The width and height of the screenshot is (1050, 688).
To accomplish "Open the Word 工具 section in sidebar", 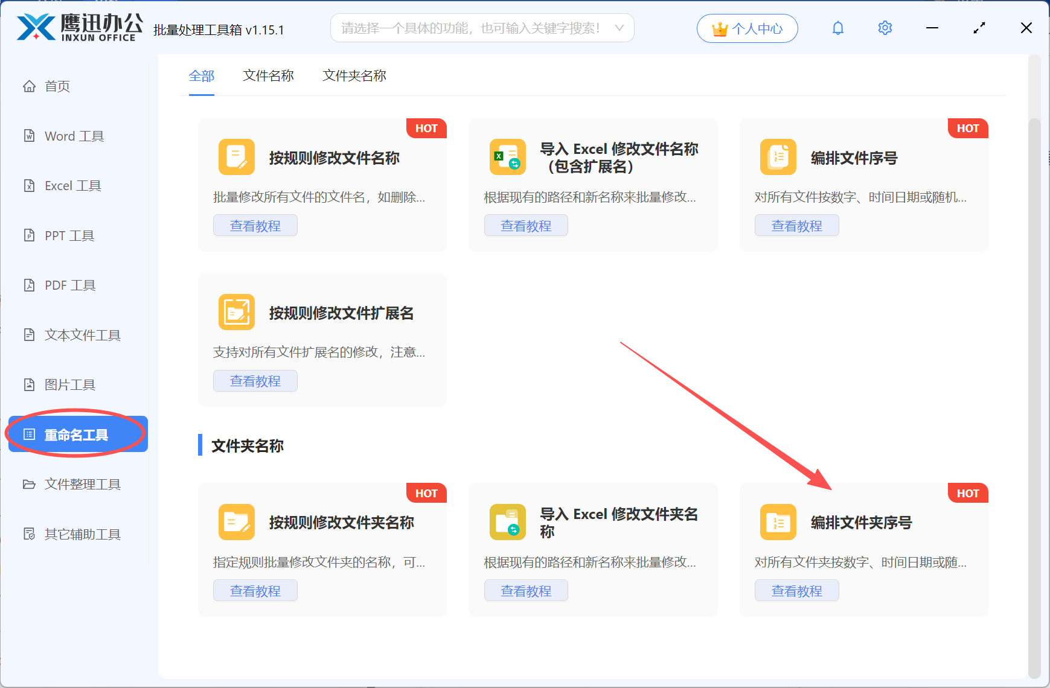I will (x=74, y=136).
